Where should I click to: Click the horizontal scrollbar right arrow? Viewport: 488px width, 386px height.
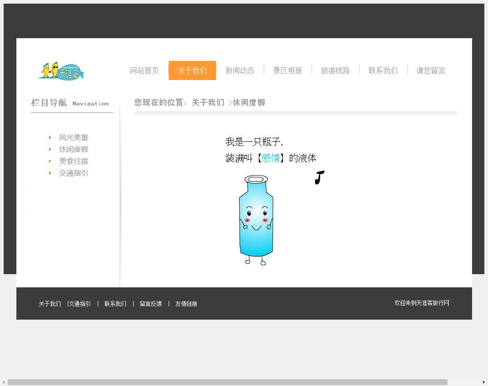pyautogui.click(x=483, y=382)
